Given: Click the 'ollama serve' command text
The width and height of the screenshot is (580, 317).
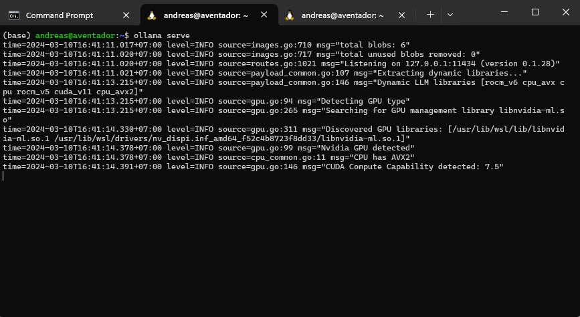Looking at the screenshot, I should [x=162, y=36].
